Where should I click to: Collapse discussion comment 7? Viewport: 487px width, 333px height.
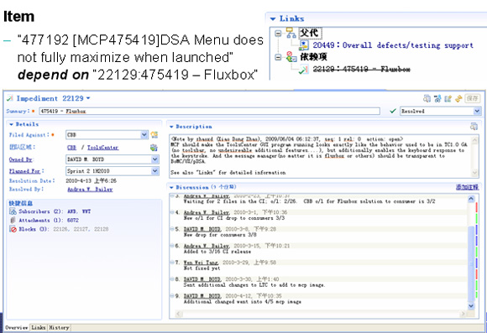click(x=172, y=263)
